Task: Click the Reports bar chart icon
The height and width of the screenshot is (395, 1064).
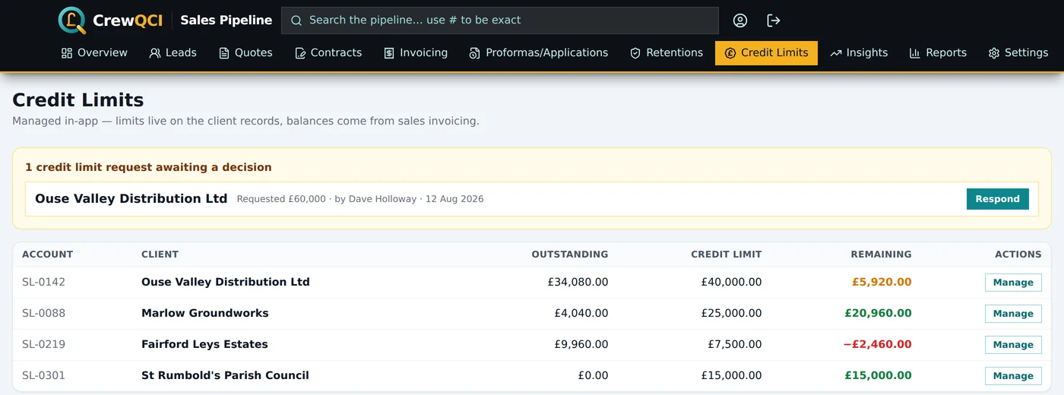Action: point(915,53)
